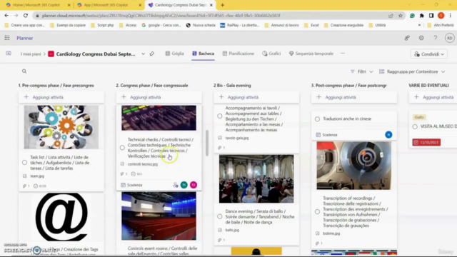The height and width of the screenshot is (257, 457).
Task: Click the board search magnifier icon
Action: [x=24, y=71]
